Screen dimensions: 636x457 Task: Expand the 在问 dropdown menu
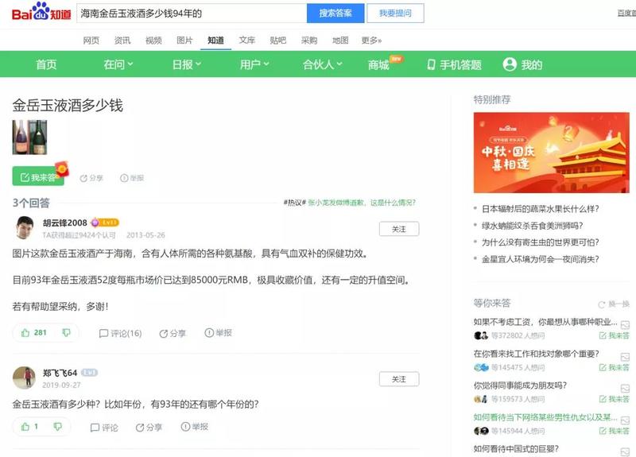[119, 64]
